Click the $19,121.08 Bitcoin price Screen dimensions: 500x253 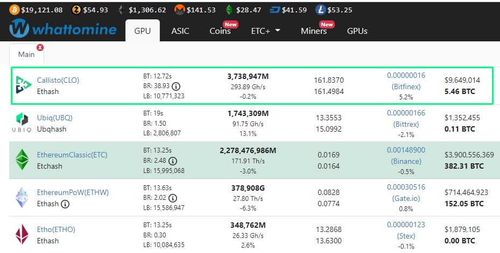click(42, 10)
